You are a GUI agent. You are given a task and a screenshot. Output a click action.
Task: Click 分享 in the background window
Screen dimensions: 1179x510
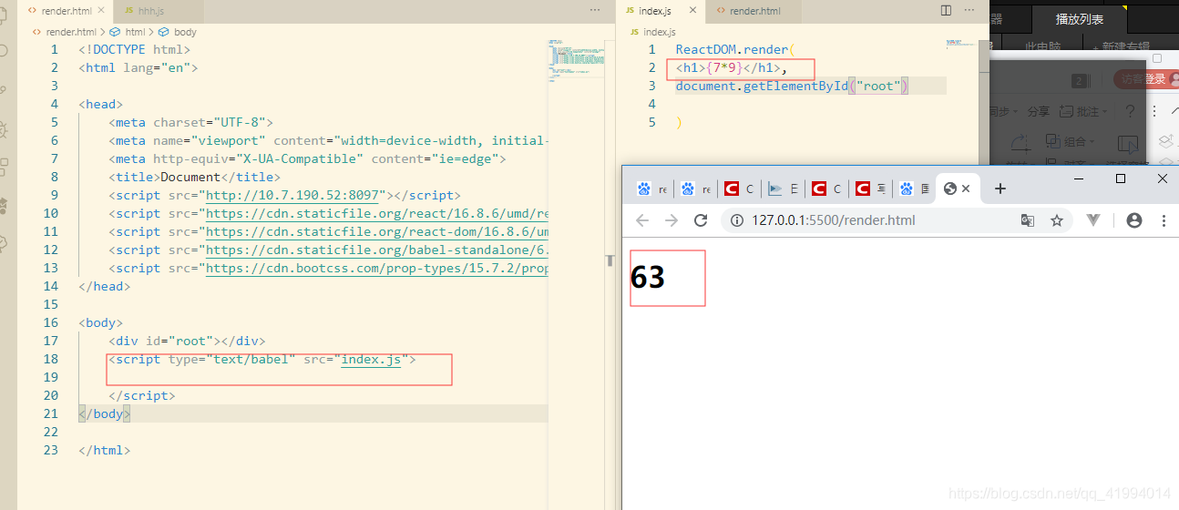coord(1038,111)
